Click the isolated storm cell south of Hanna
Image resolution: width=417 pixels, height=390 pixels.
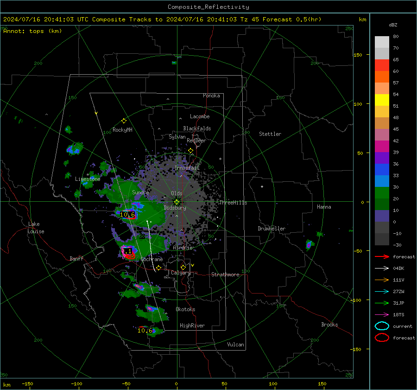coord(309,245)
